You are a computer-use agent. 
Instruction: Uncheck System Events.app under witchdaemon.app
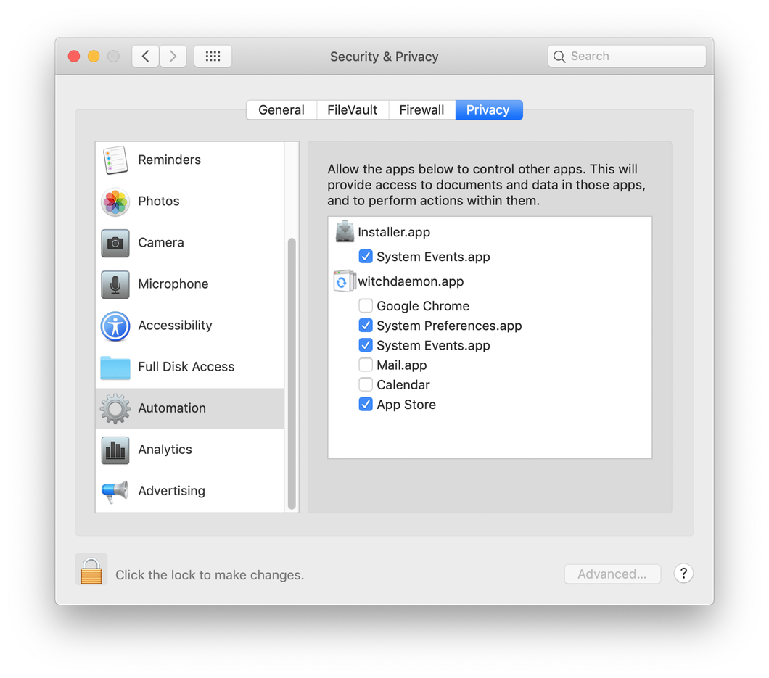click(366, 344)
